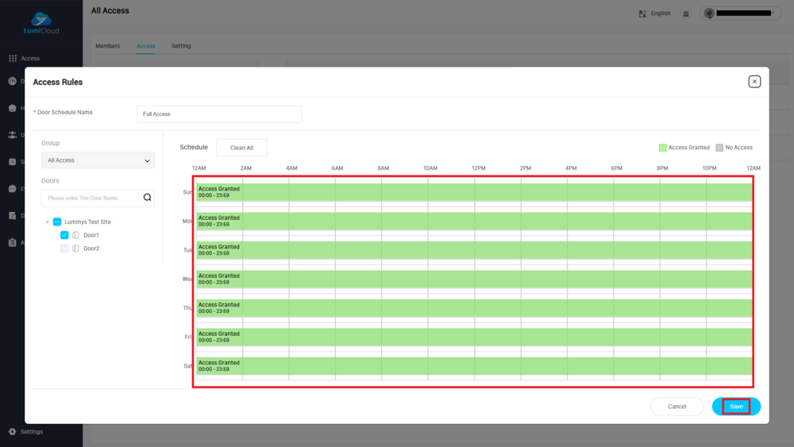This screenshot has height=447, width=794.
Task: Click the alarm siren icon in header
Action: click(x=686, y=13)
